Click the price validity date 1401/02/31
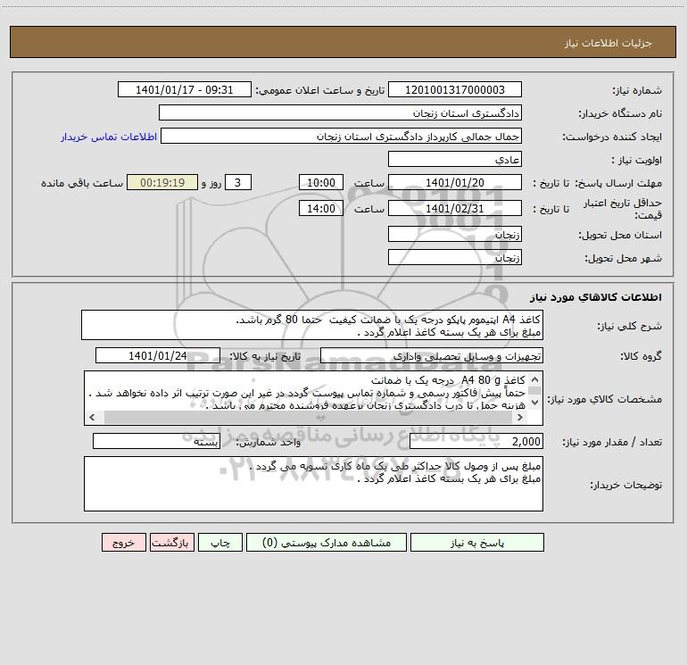 tap(455, 208)
